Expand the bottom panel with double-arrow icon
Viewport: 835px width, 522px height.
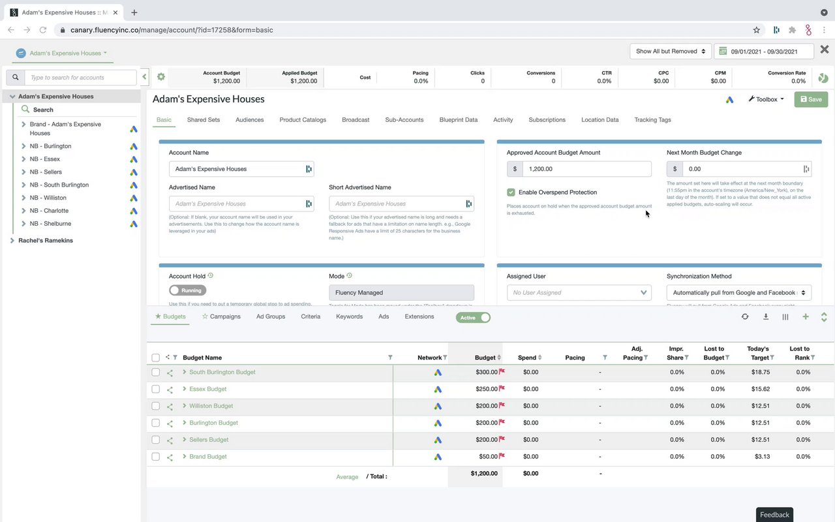(x=824, y=316)
